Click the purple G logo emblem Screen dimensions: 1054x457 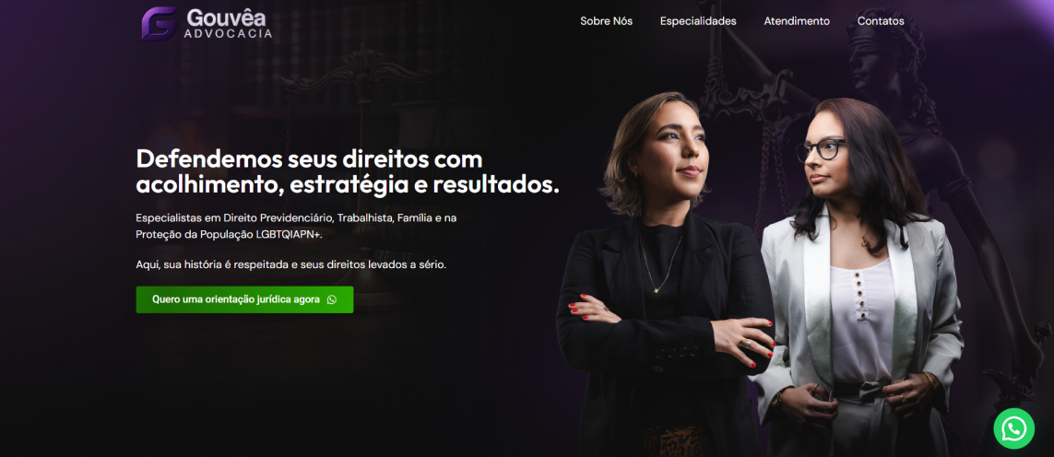(160, 24)
